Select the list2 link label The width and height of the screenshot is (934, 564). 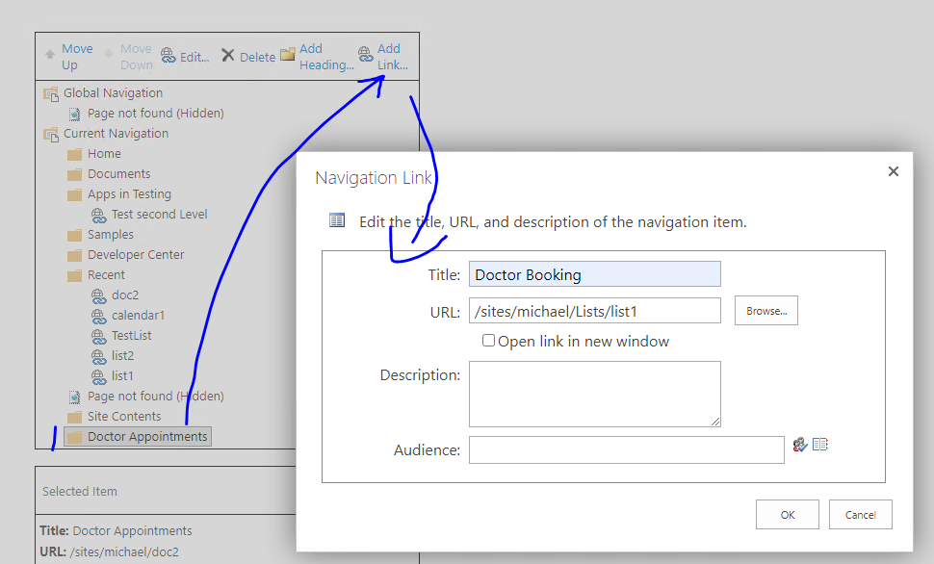(122, 356)
